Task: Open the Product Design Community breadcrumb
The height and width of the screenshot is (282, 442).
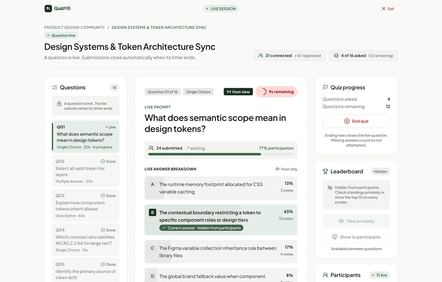Action: 75,28
